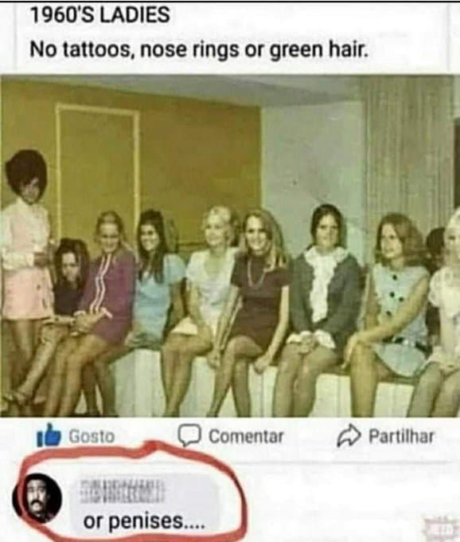
Task: Open the commenter's round profile avatar
Action: (37, 497)
